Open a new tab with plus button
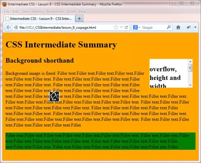The image size is (201, 163). (79, 18)
